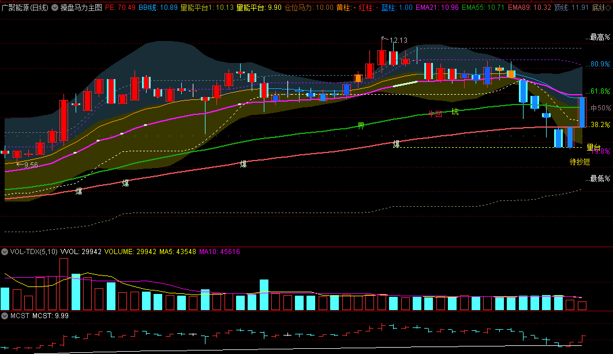The width and height of the screenshot is (613, 354).
Task: Click the MCST: 9.99 value
Action: [x=50, y=316]
